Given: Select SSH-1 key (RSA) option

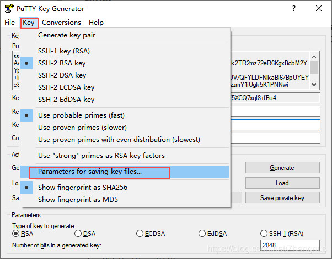Looking at the screenshot, I should pyautogui.click(x=63, y=51).
